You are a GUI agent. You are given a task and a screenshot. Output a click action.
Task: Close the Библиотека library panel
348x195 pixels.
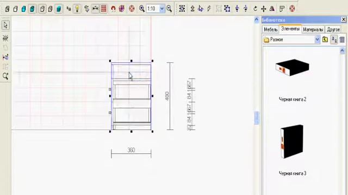click(343, 19)
